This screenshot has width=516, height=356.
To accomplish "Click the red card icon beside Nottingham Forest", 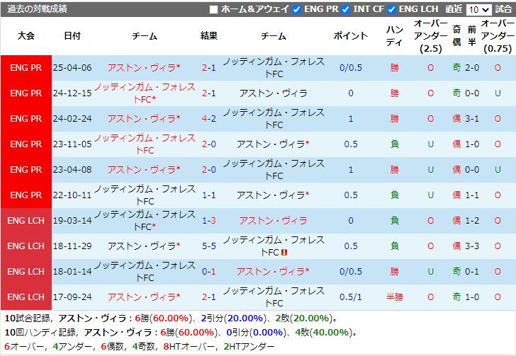I will [284, 252].
